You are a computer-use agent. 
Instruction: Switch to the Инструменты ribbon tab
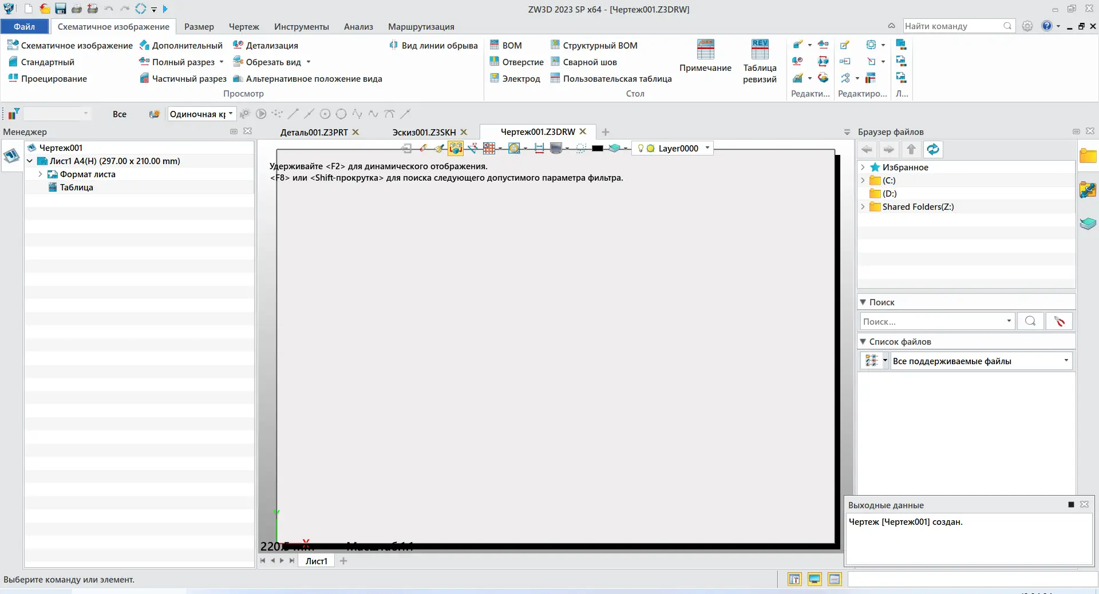click(x=302, y=27)
